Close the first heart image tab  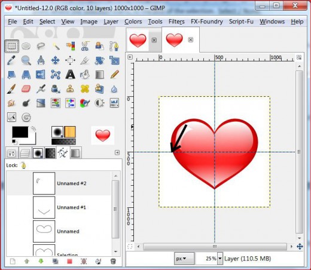[154, 40]
